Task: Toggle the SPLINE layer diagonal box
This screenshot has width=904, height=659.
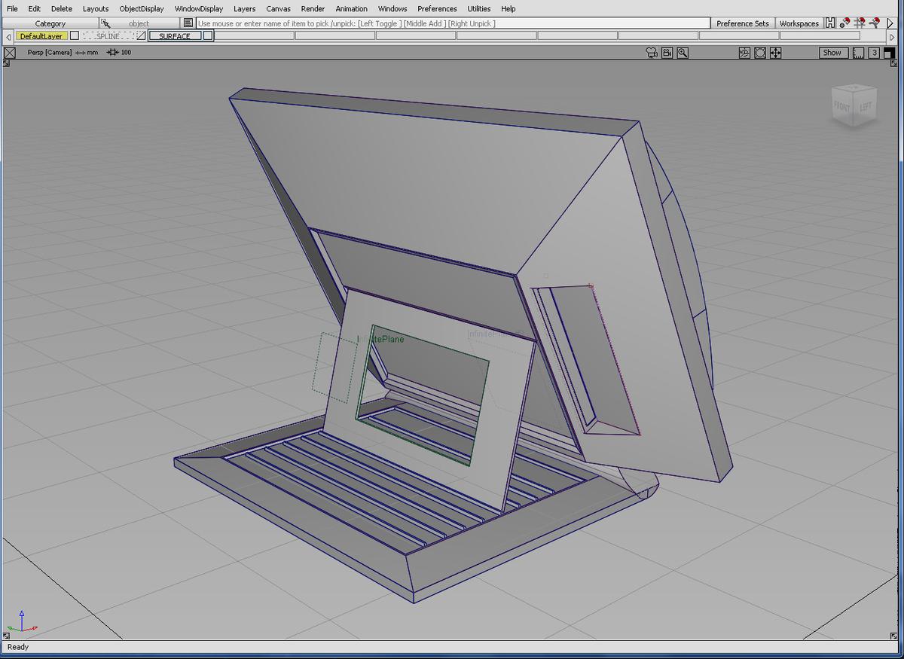Action: pyautogui.click(x=142, y=35)
